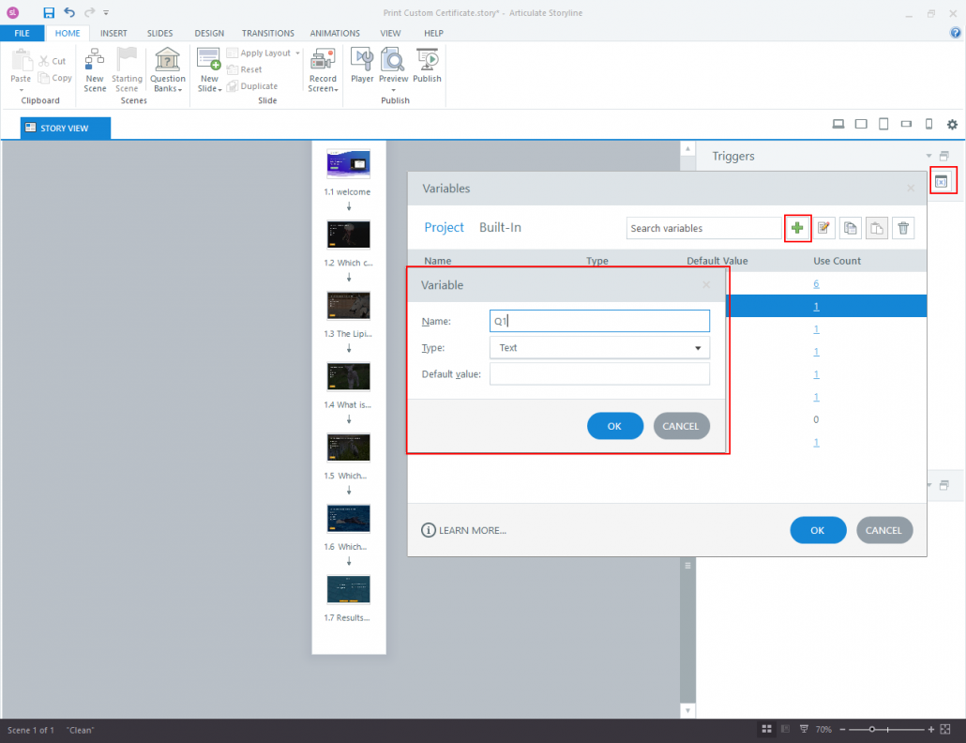Open the INSERT ribbon tab
Viewport: 966px width, 743px height.
point(113,33)
